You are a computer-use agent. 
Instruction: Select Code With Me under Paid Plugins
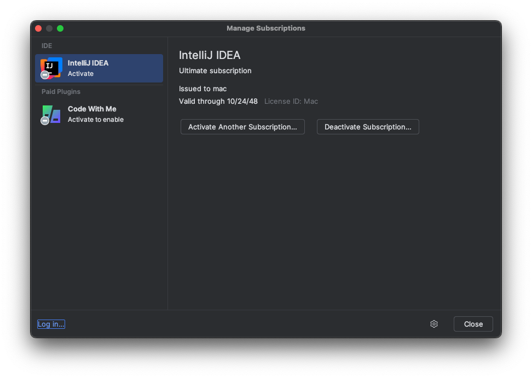[x=99, y=114]
